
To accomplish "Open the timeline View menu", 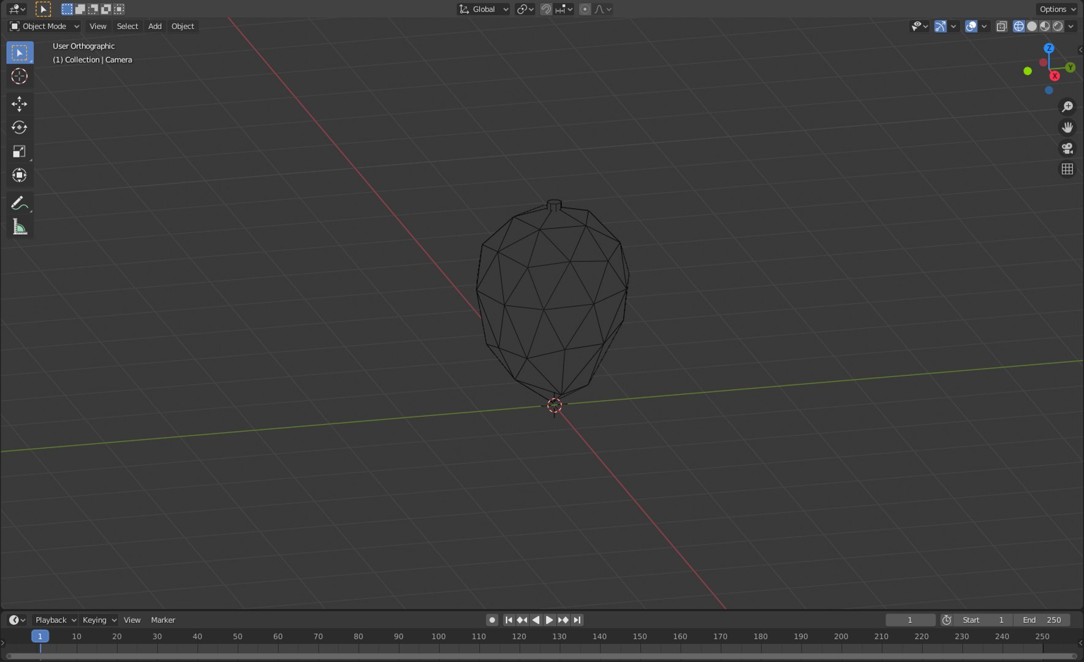I will tap(132, 620).
